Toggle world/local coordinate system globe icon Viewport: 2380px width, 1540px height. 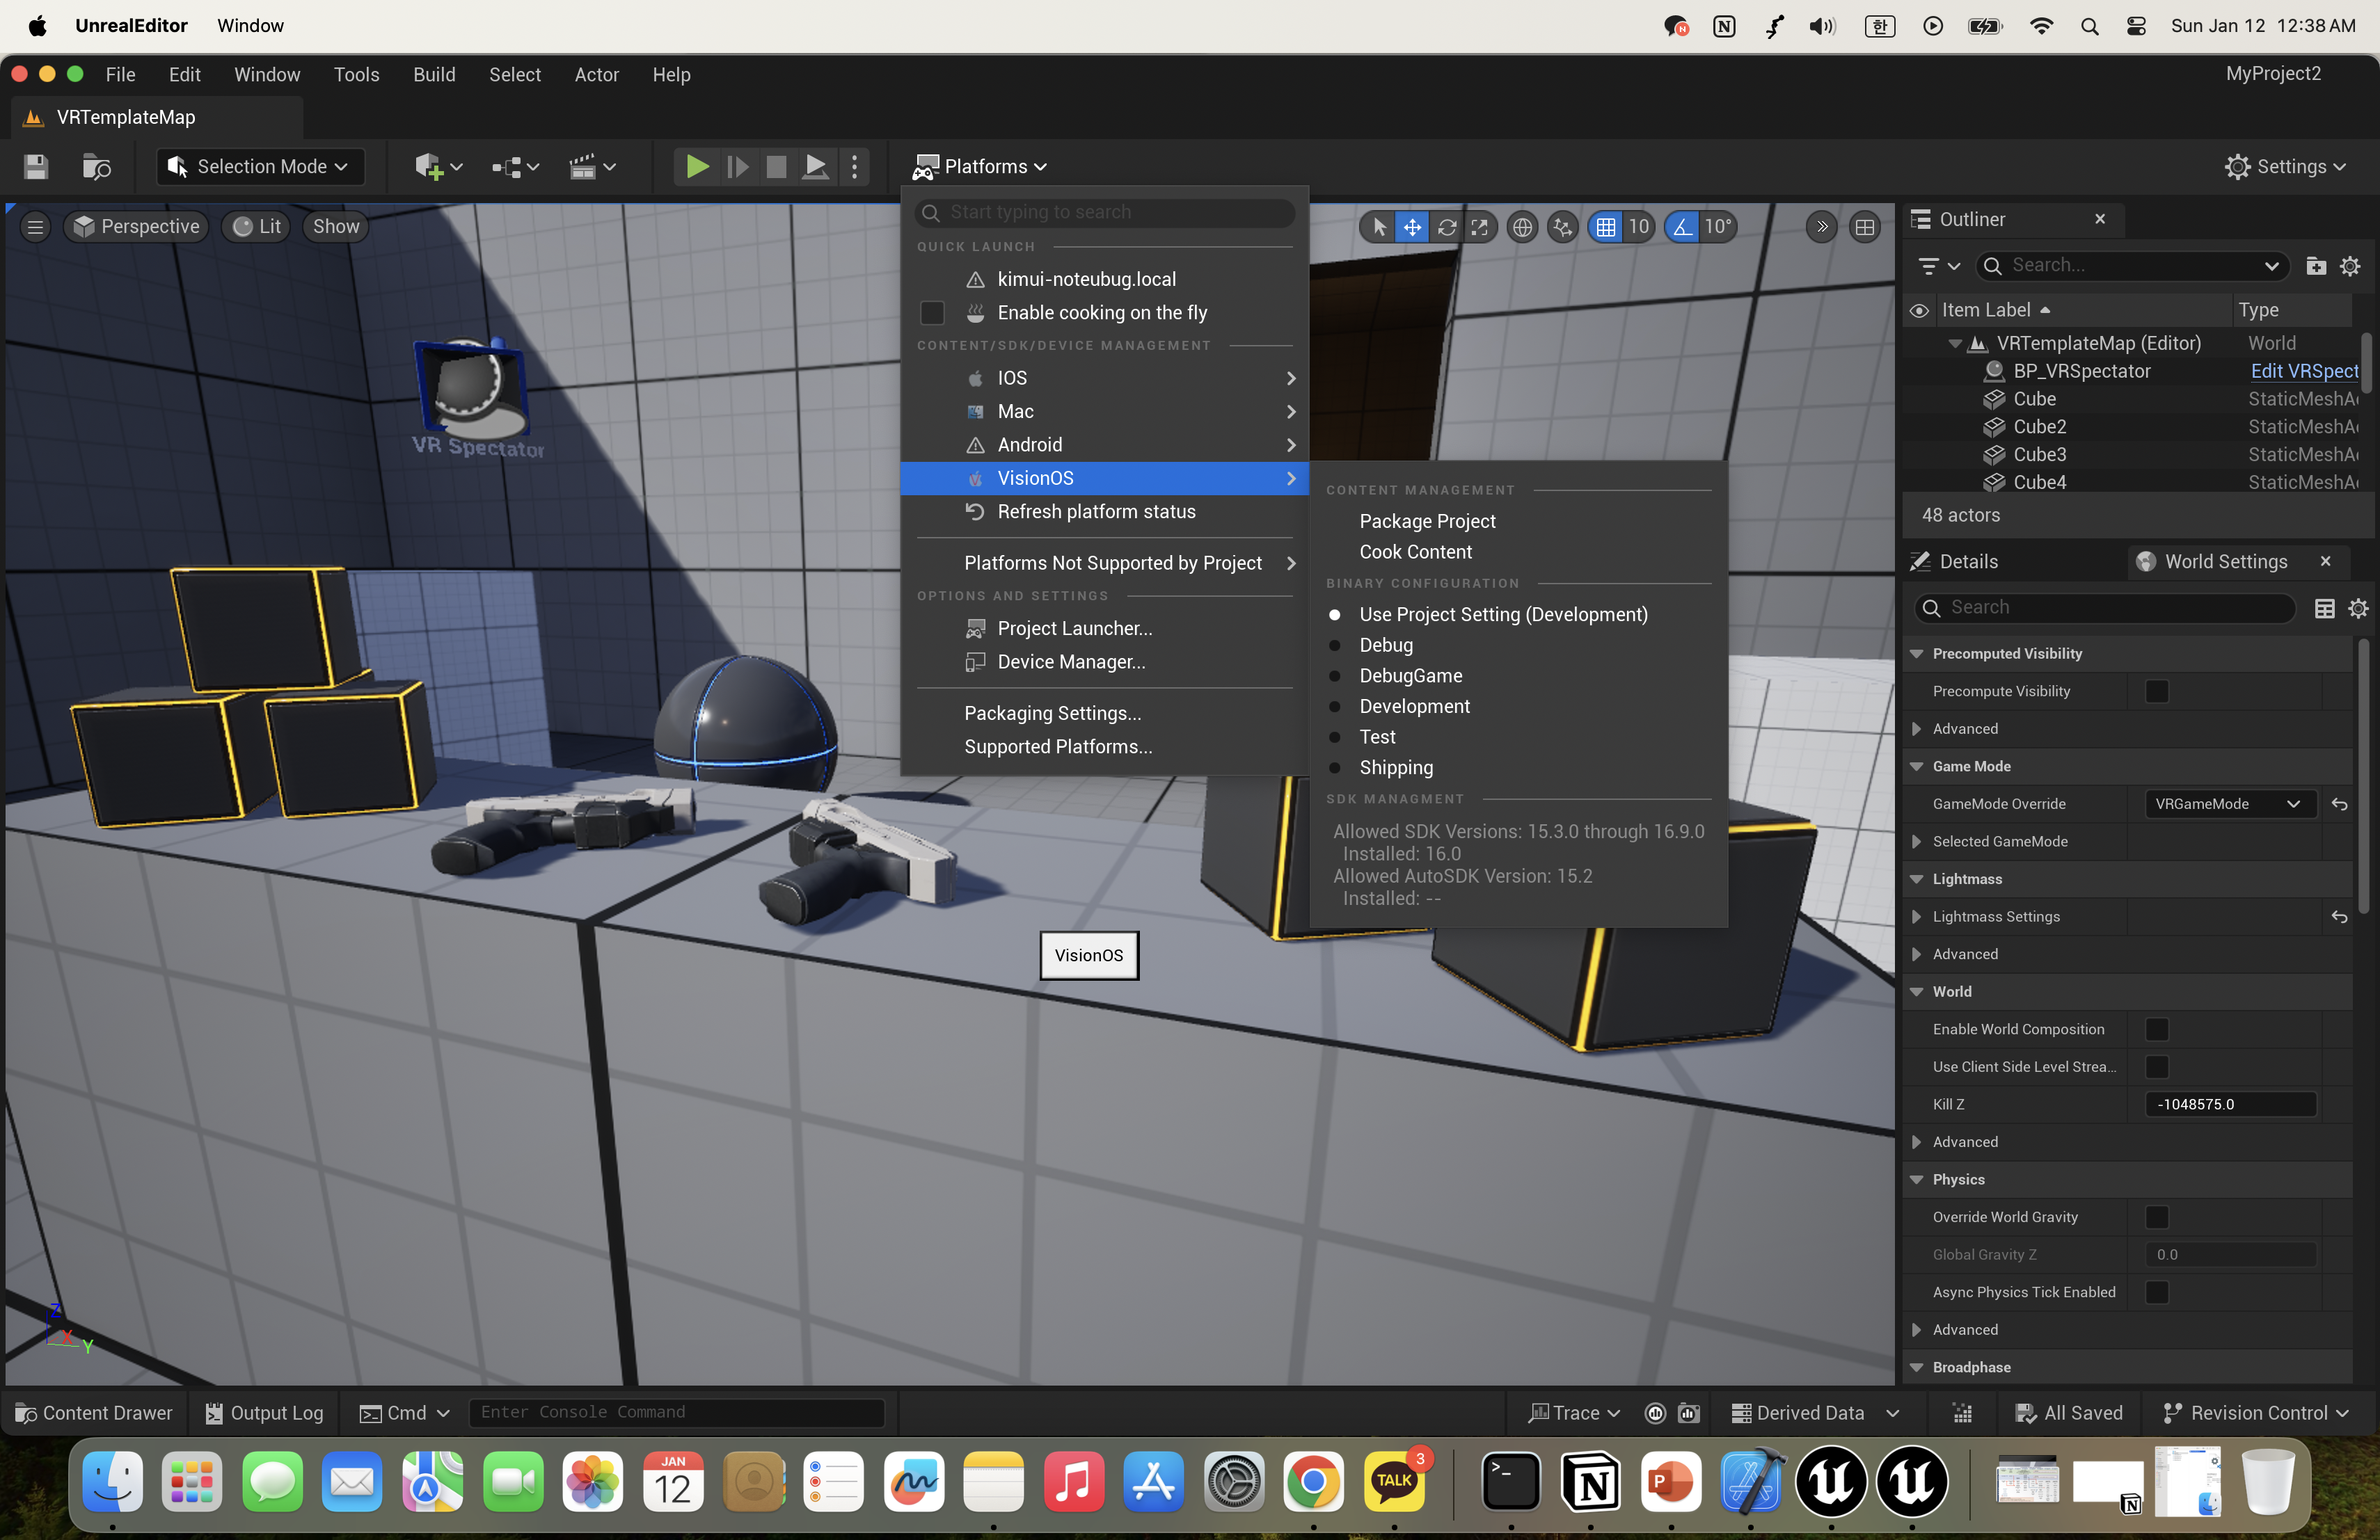tap(1522, 227)
